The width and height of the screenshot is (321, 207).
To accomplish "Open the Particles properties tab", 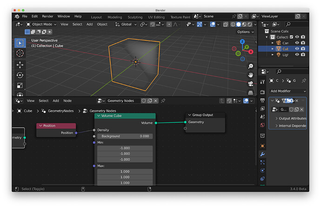I will pyautogui.click(x=262, y=162).
